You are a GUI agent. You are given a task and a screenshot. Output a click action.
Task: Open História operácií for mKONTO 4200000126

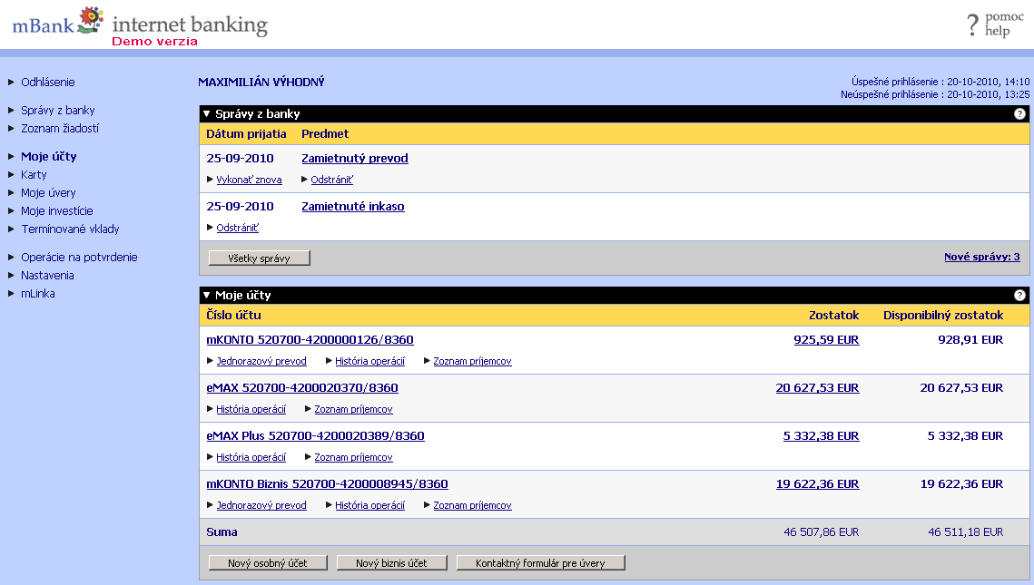[x=370, y=361]
